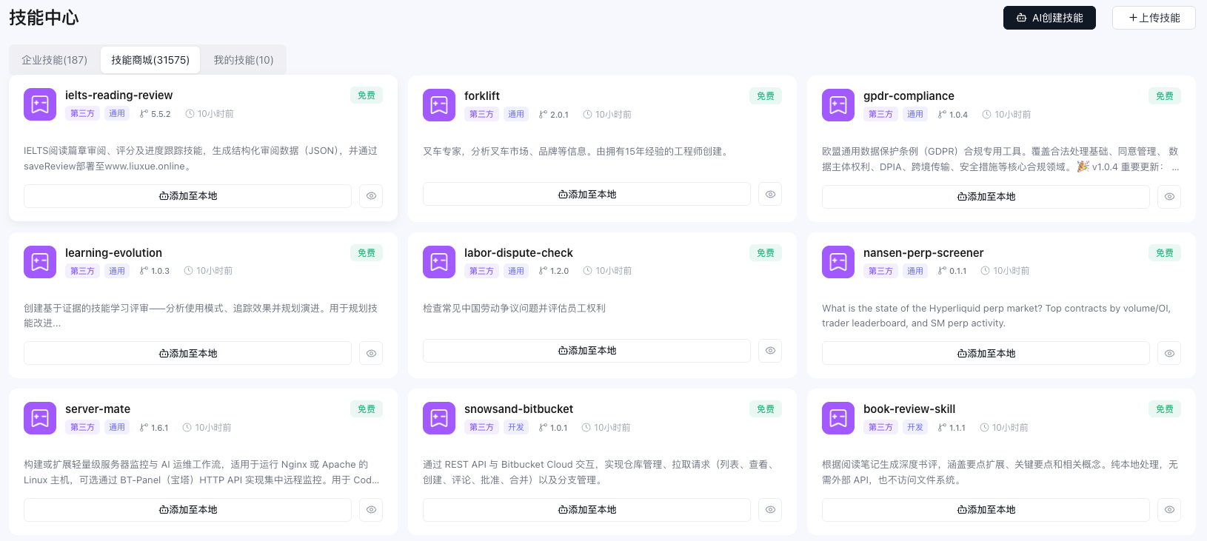View gpdr-compliance details via eye icon
Viewport: 1207px width, 541px height.
coord(1169,197)
